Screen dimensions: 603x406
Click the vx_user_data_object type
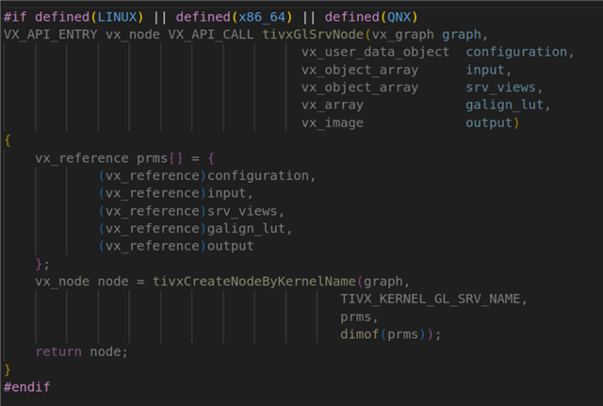(375, 52)
